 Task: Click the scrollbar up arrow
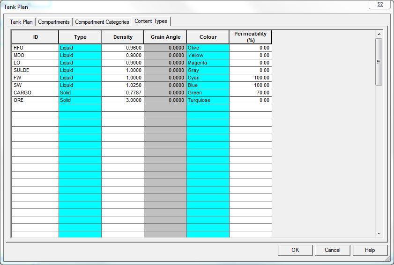tap(379, 34)
